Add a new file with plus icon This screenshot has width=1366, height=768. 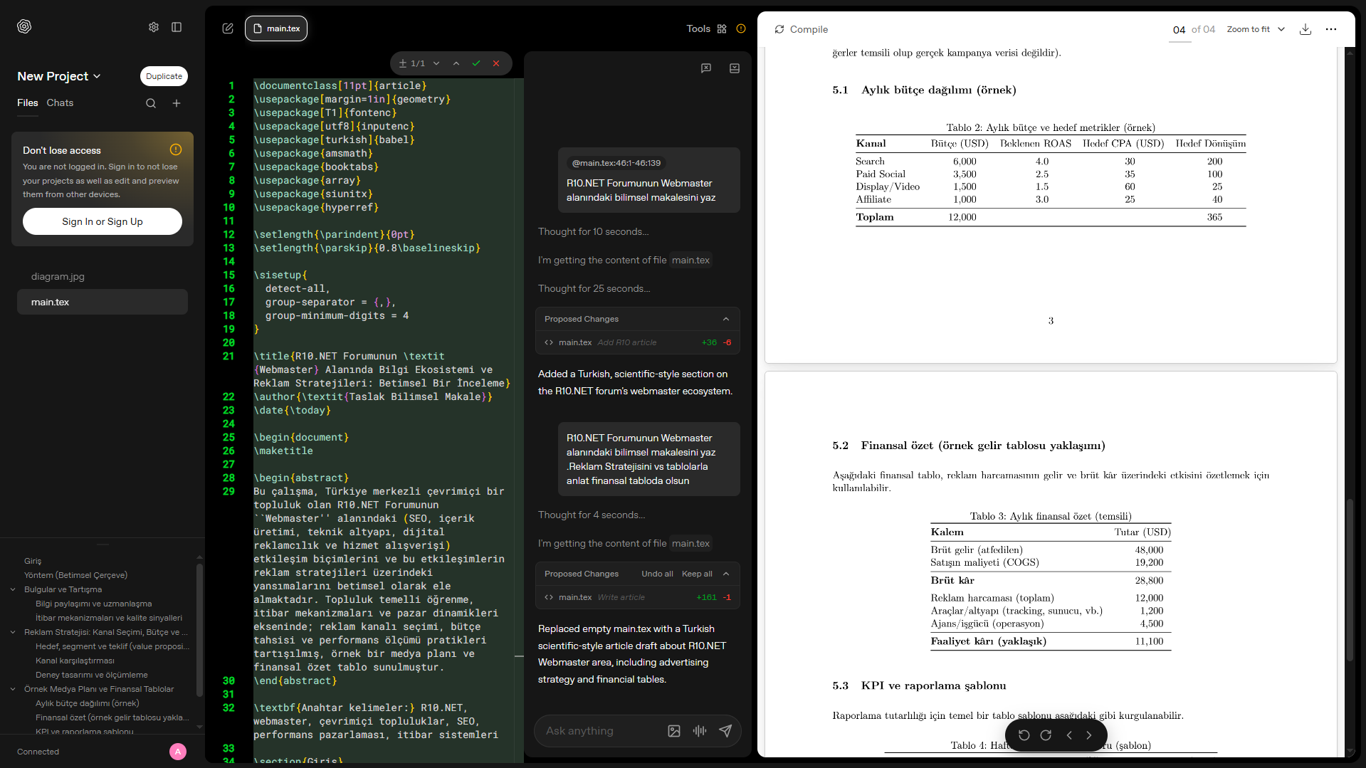[x=177, y=103]
